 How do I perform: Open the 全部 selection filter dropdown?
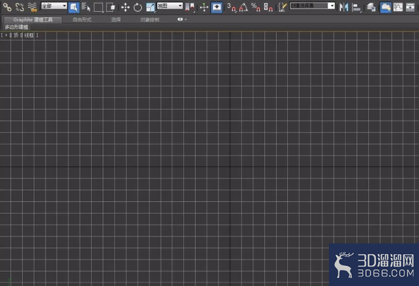pyautogui.click(x=53, y=6)
